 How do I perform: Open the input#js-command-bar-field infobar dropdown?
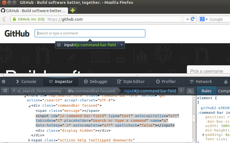point(121,45)
